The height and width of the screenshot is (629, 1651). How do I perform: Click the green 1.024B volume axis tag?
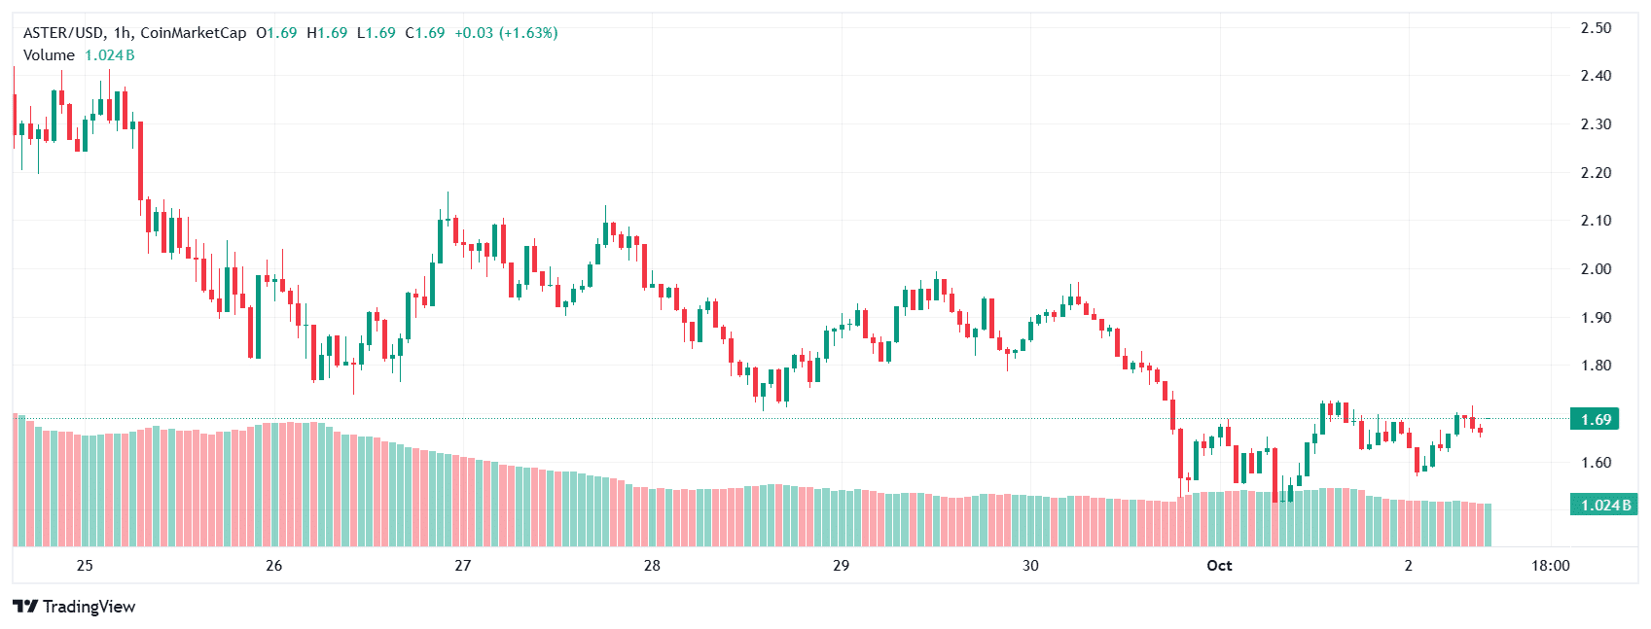[x=1604, y=505]
